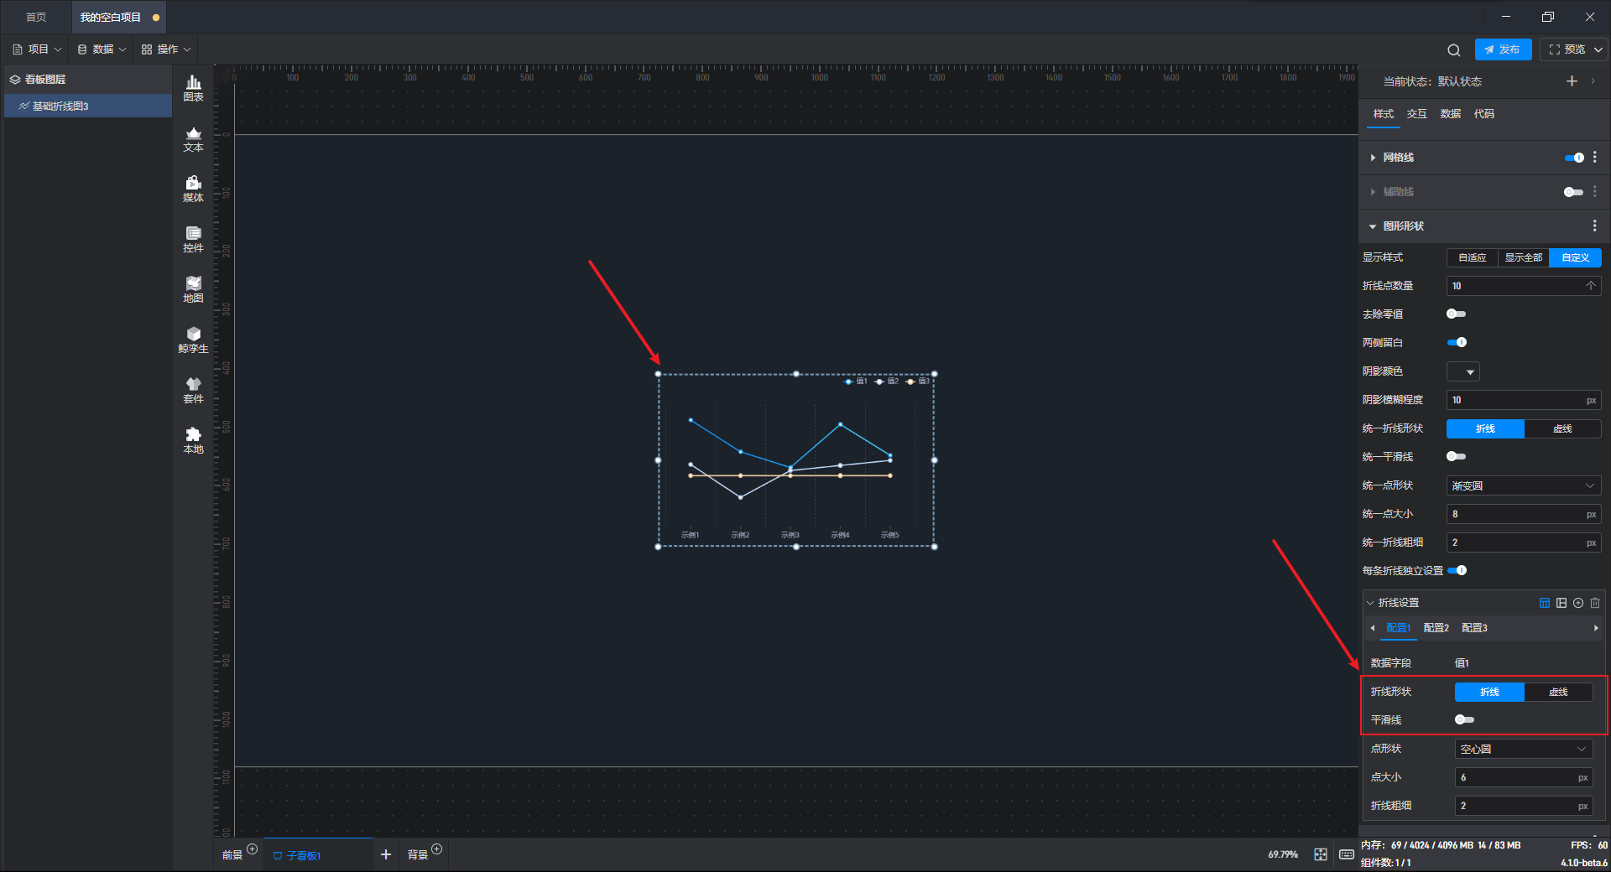Screen dimensions: 1611x872
Task: Switch to the 代码 tab
Action: [1484, 114]
